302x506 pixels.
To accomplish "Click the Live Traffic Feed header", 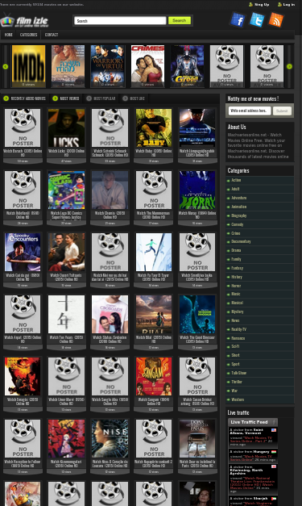I will (253, 422).
